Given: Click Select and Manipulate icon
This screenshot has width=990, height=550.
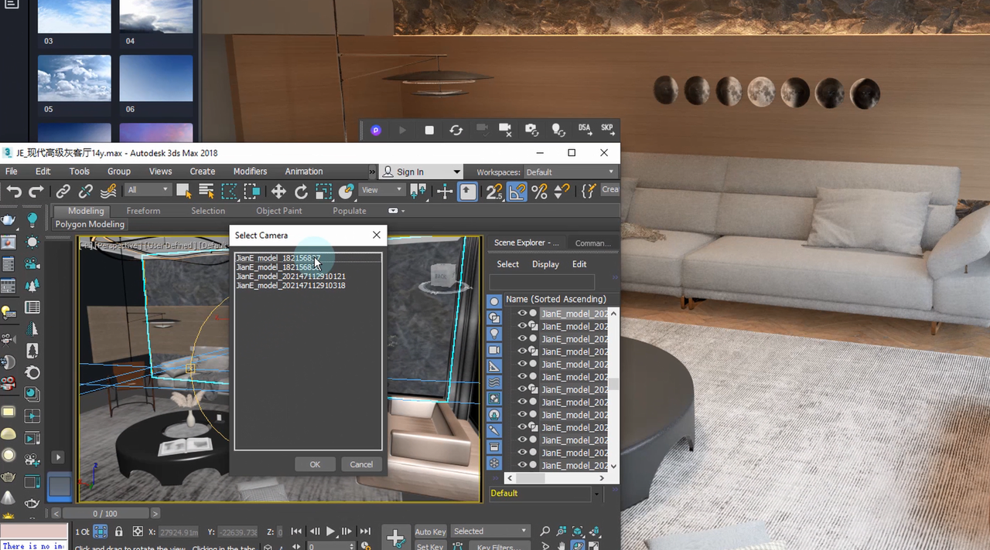Looking at the screenshot, I should tap(445, 192).
